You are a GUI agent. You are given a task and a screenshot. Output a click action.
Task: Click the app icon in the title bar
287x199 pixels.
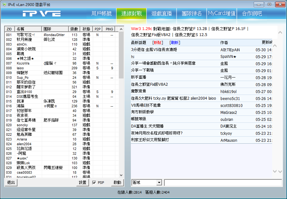tap(4, 4)
